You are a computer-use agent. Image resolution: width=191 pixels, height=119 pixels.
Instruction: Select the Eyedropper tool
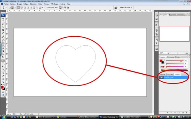(x=3, y=76)
